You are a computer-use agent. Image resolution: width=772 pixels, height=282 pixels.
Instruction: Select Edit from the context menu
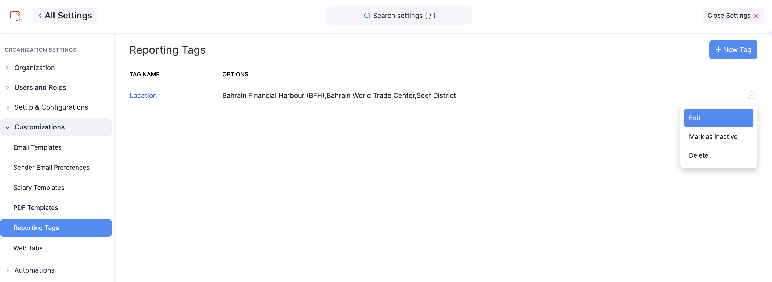(718, 118)
